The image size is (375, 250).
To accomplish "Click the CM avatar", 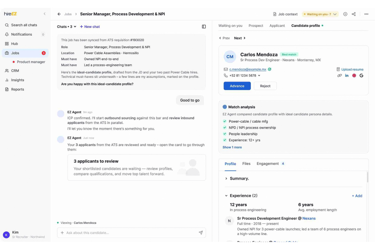I will [x=230, y=57].
